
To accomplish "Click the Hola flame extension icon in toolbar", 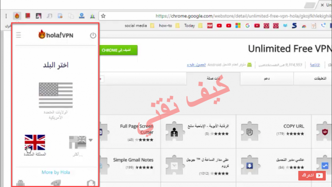I will tap(17, 16).
